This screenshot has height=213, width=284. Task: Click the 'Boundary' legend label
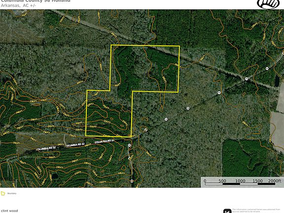point(12,193)
